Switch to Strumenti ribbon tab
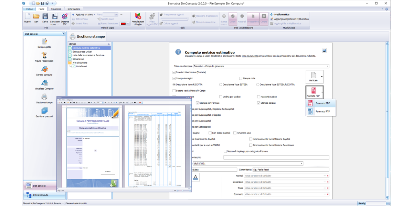Screen dimensions: 413x206 tap(56, 9)
